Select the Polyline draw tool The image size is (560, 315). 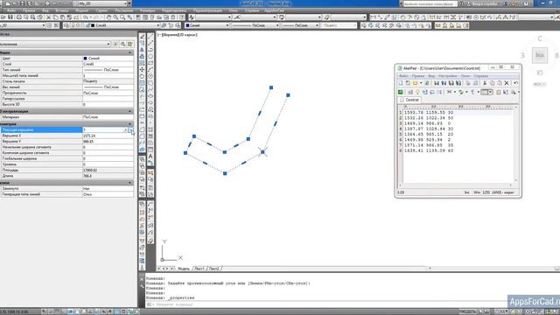[150, 50]
